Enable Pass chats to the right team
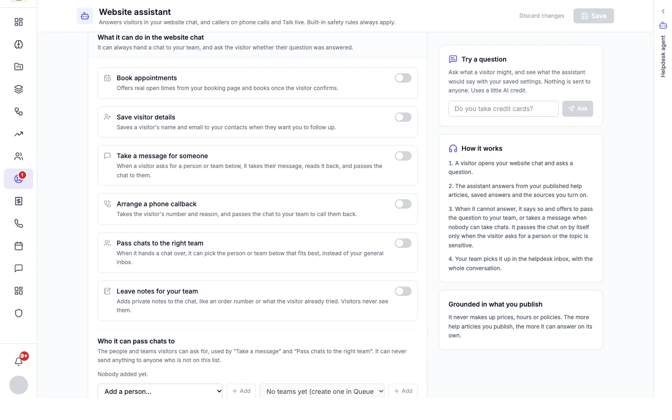The image size is (672, 420). (403, 243)
